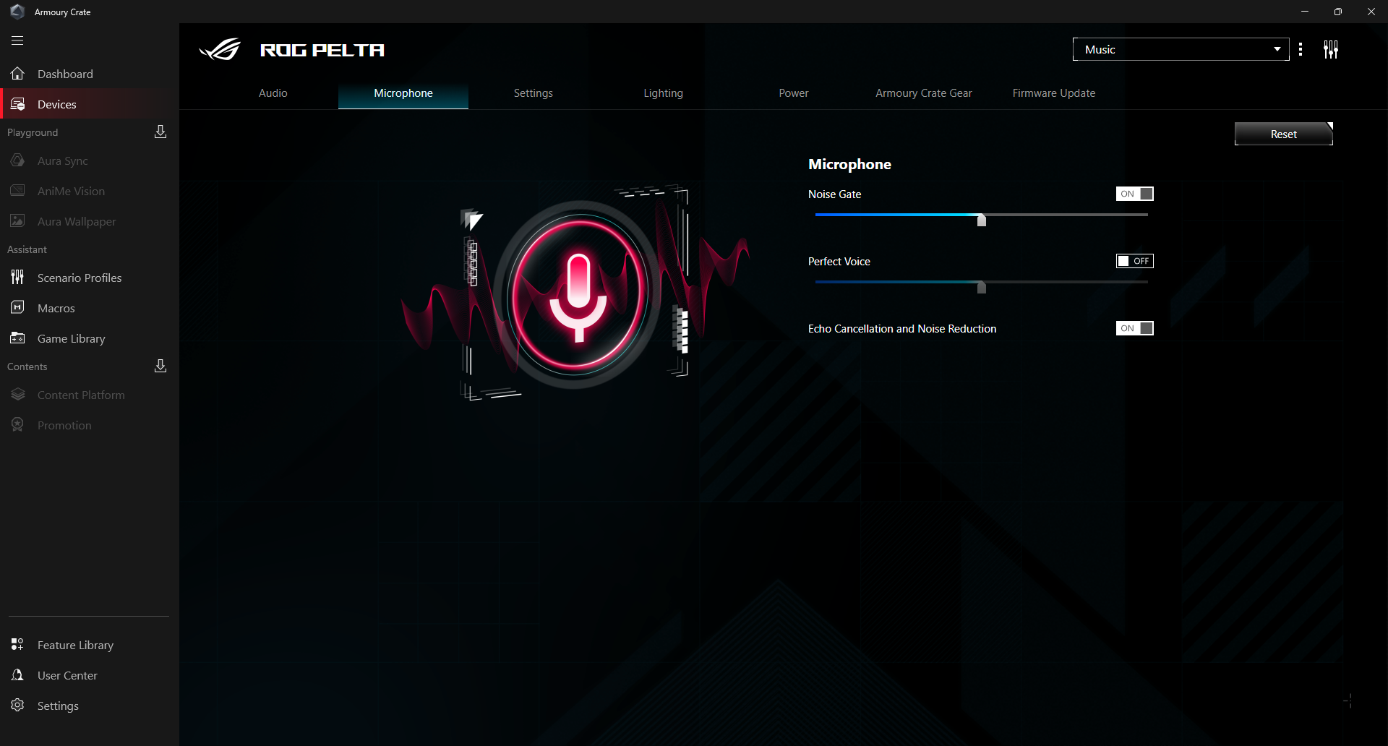Viewport: 1388px width, 746px height.
Task: Open User Center
Action: tap(90, 675)
